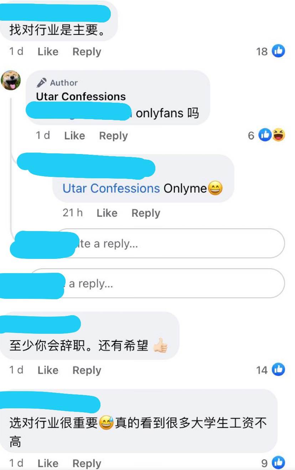The height and width of the screenshot is (470, 295).
Task: Click the like icon showing 14
Action: point(279,369)
